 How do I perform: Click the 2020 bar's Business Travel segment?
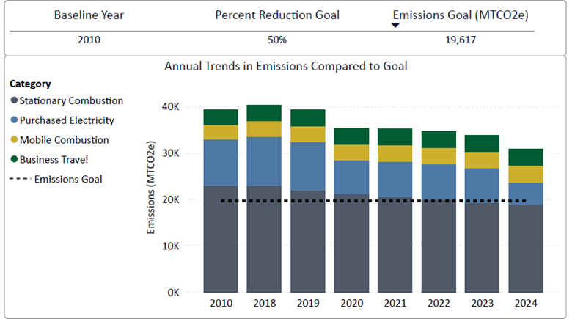351,136
